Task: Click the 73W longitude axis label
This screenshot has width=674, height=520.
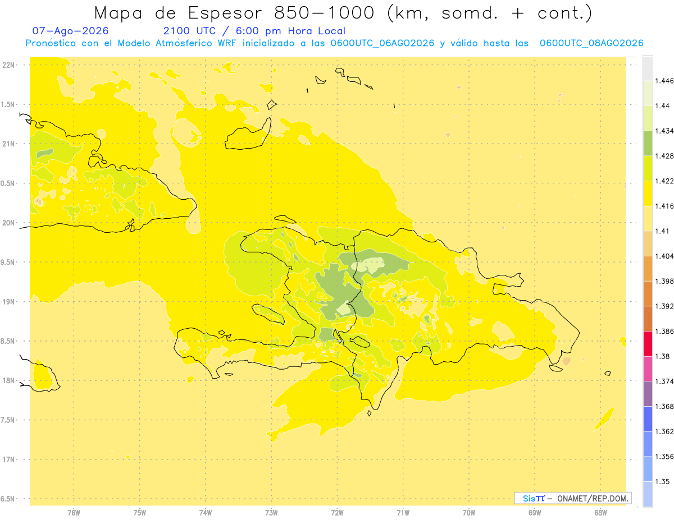Action: point(271,512)
